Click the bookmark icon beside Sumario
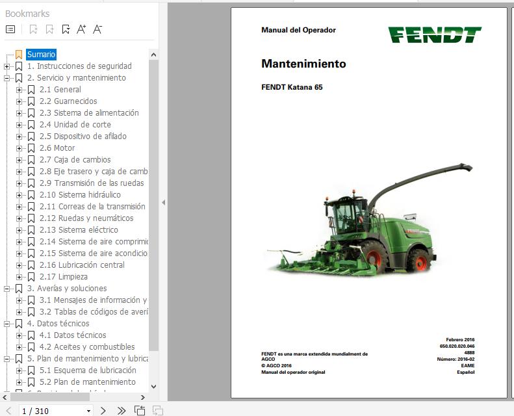 click(19, 55)
